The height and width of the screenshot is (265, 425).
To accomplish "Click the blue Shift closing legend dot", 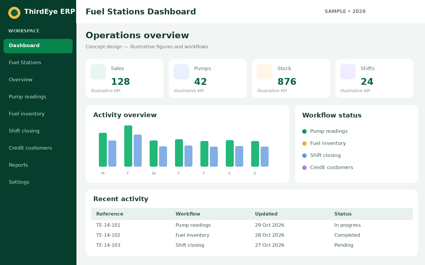I will (305, 155).
